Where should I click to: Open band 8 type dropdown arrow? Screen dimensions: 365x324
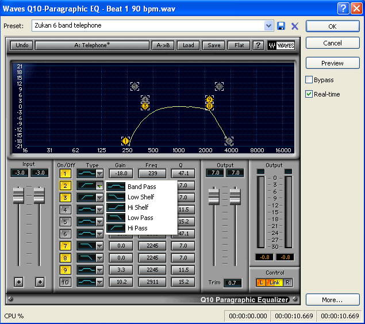tap(99, 258)
